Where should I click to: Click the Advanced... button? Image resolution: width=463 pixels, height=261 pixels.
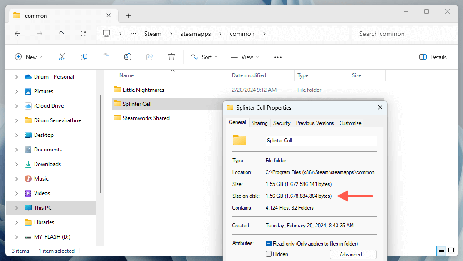(353, 254)
